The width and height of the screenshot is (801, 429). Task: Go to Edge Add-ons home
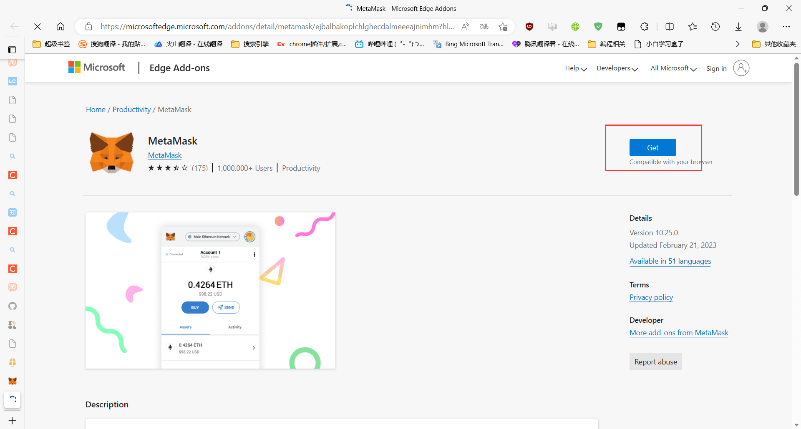point(179,68)
